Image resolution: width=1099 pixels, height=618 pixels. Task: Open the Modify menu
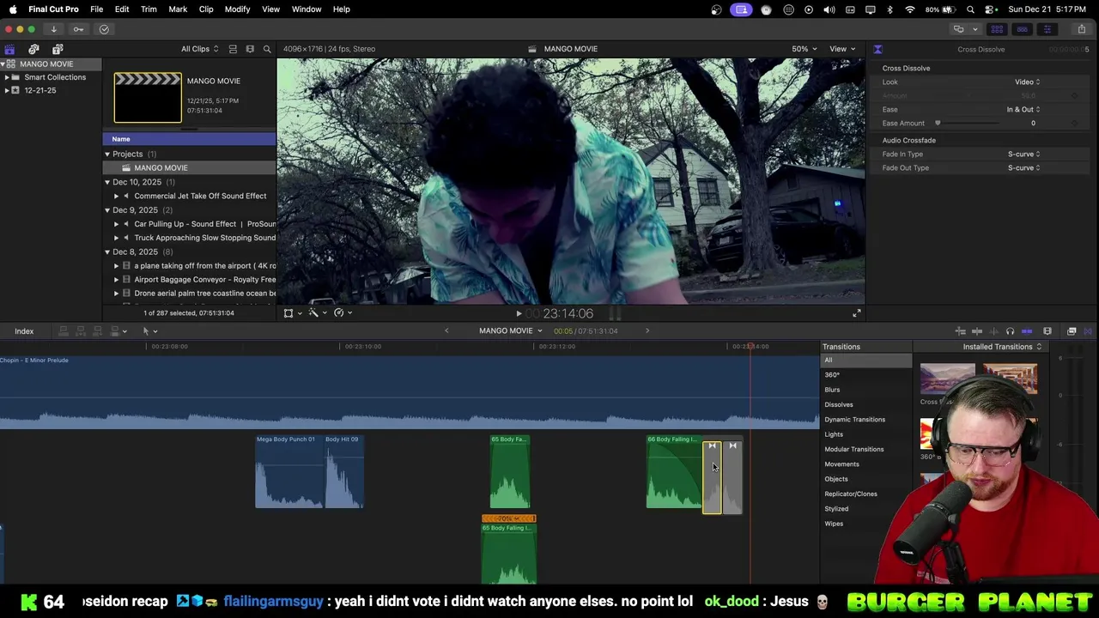237,9
